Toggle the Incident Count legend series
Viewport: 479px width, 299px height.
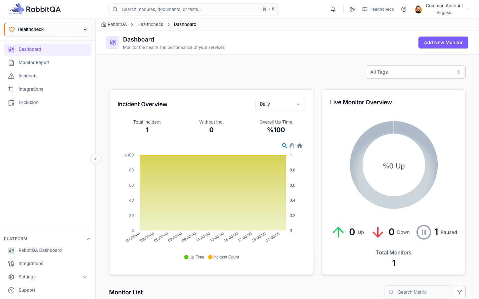pos(224,257)
